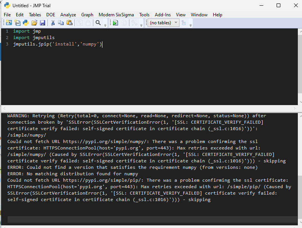Viewport: 302px width, 228px height.
Task: Click the greyed-out table icon beside tables dropdown
Action: [184, 23]
